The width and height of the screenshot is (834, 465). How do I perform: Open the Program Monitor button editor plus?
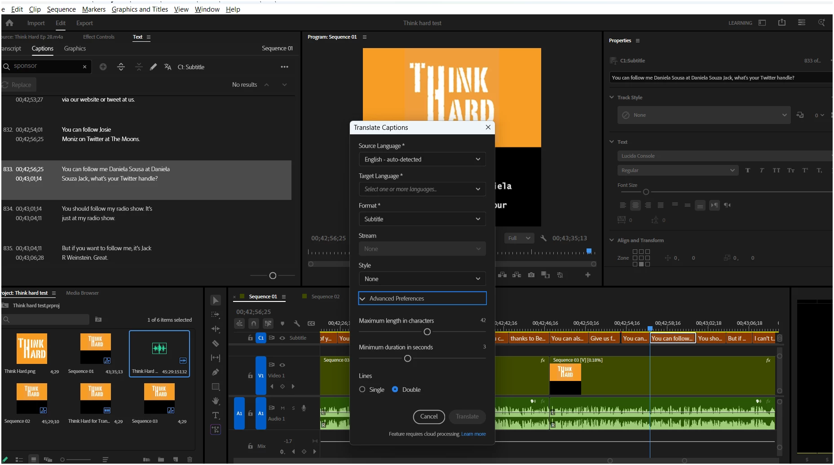(587, 275)
